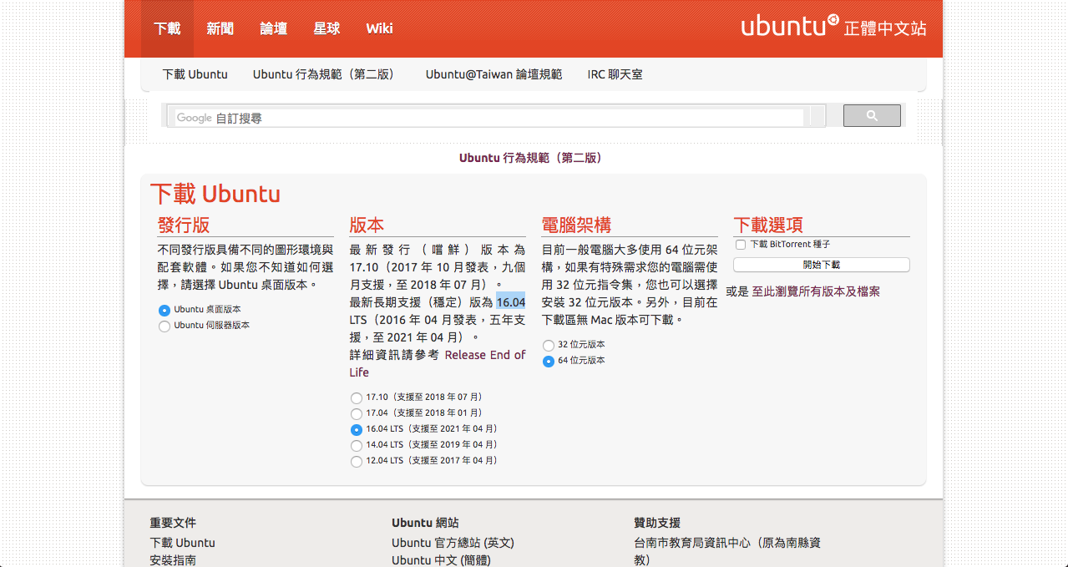The width and height of the screenshot is (1068, 567).
Task: Click the 電腦架構 section heading
Action: point(576,225)
